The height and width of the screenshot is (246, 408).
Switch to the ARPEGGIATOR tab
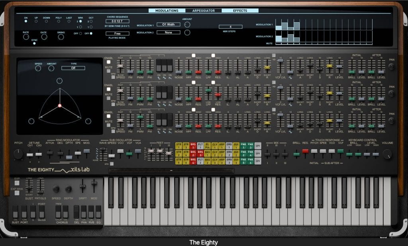point(204,11)
